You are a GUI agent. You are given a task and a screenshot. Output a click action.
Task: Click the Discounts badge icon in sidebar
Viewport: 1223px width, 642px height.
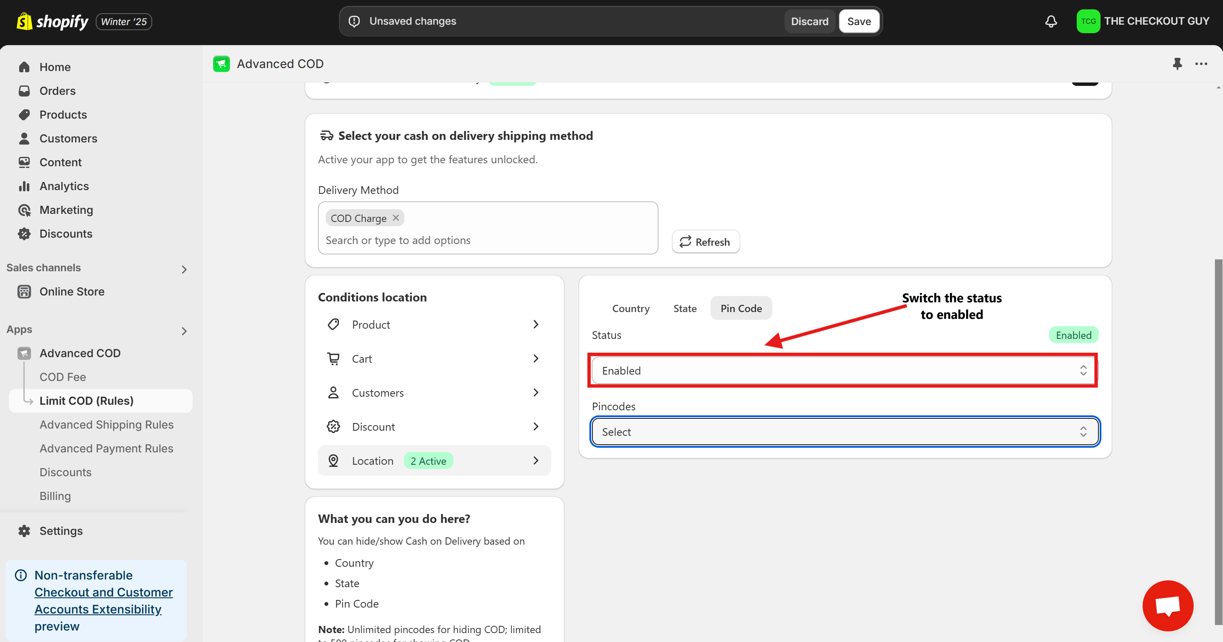pos(24,233)
